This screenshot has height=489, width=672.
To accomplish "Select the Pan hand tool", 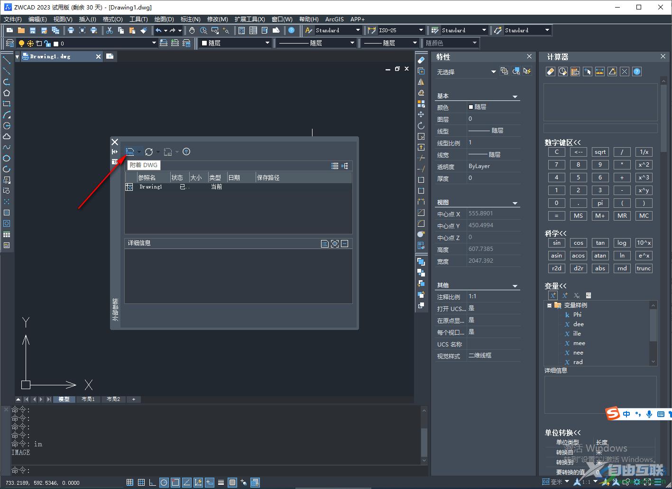I will [x=192, y=30].
